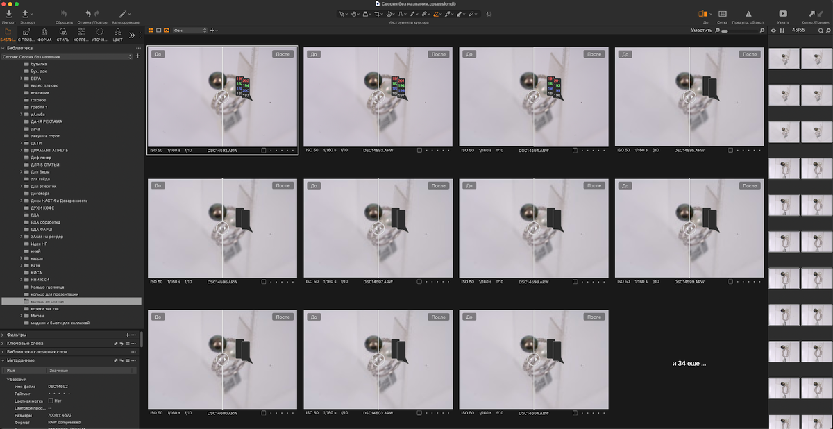Click the before/after split handle on DSC14592.ARW
This screenshot has width=833, height=429.
(x=222, y=96)
